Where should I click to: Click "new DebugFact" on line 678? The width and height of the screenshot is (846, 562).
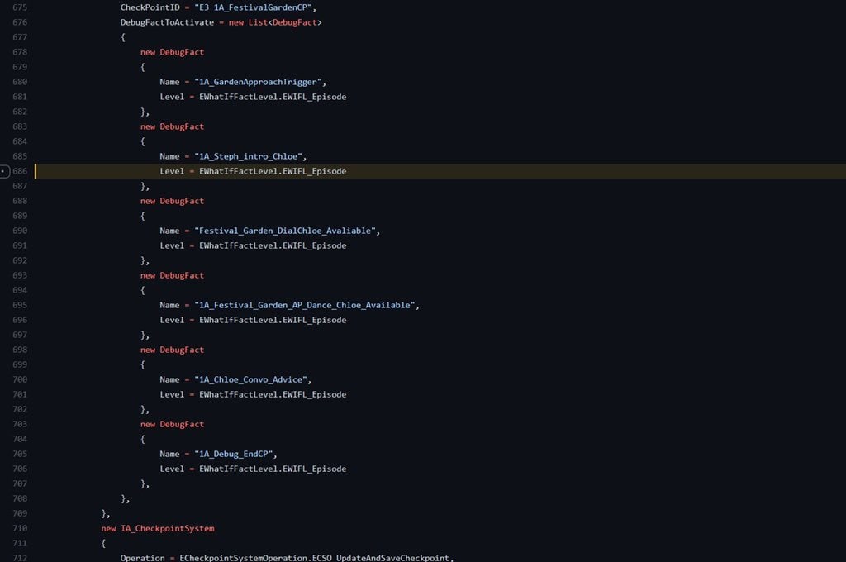tap(172, 52)
